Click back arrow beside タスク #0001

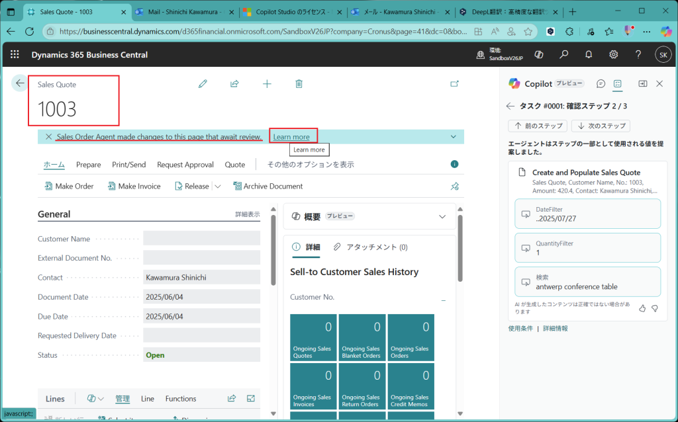coord(510,106)
